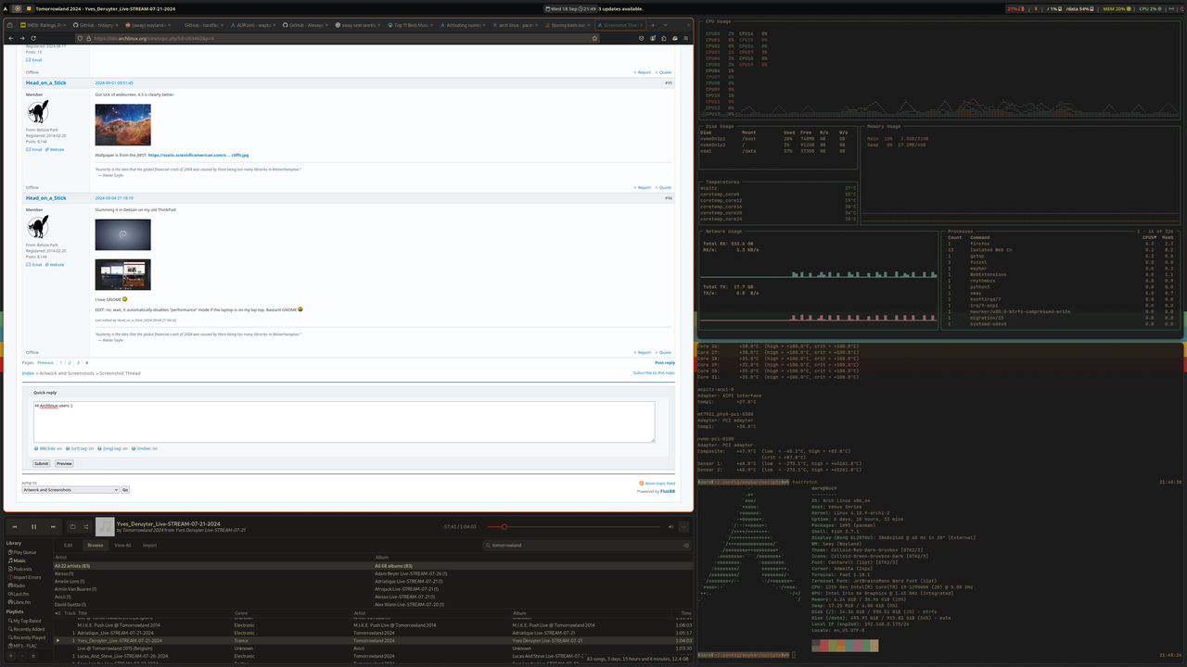Open JWST wallpaper thumbnail in post #95

[x=122, y=124]
